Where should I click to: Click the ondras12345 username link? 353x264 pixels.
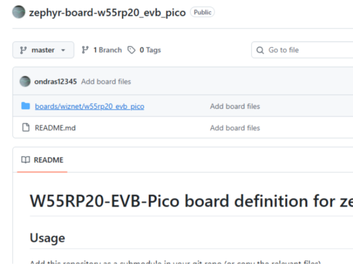(x=55, y=82)
